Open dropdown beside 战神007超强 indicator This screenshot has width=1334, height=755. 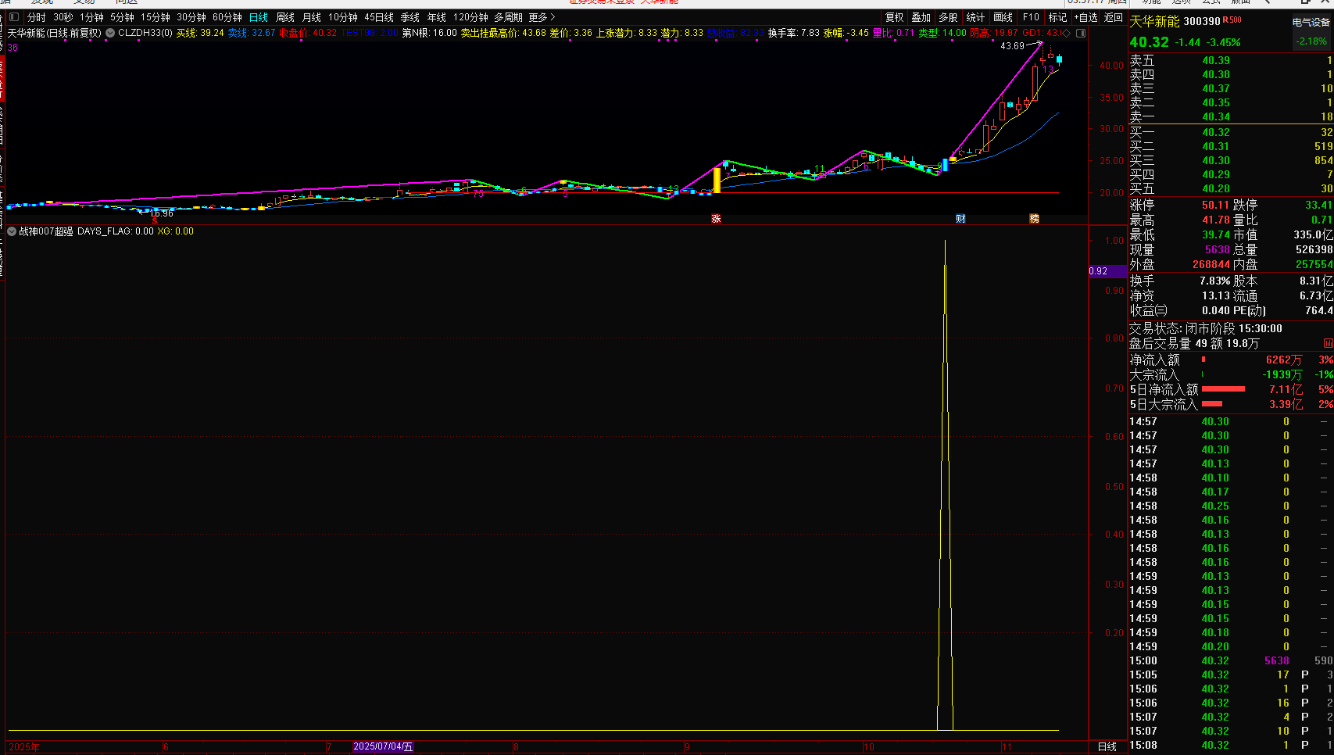(12, 231)
